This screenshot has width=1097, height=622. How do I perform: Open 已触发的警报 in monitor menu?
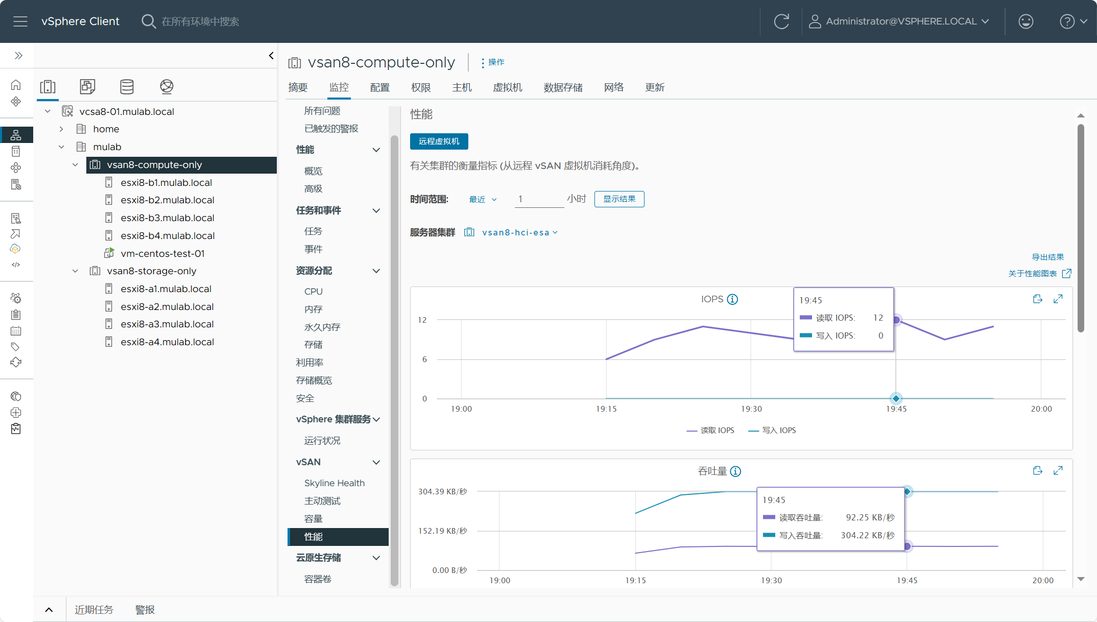pyautogui.click(x=331, y=129)
